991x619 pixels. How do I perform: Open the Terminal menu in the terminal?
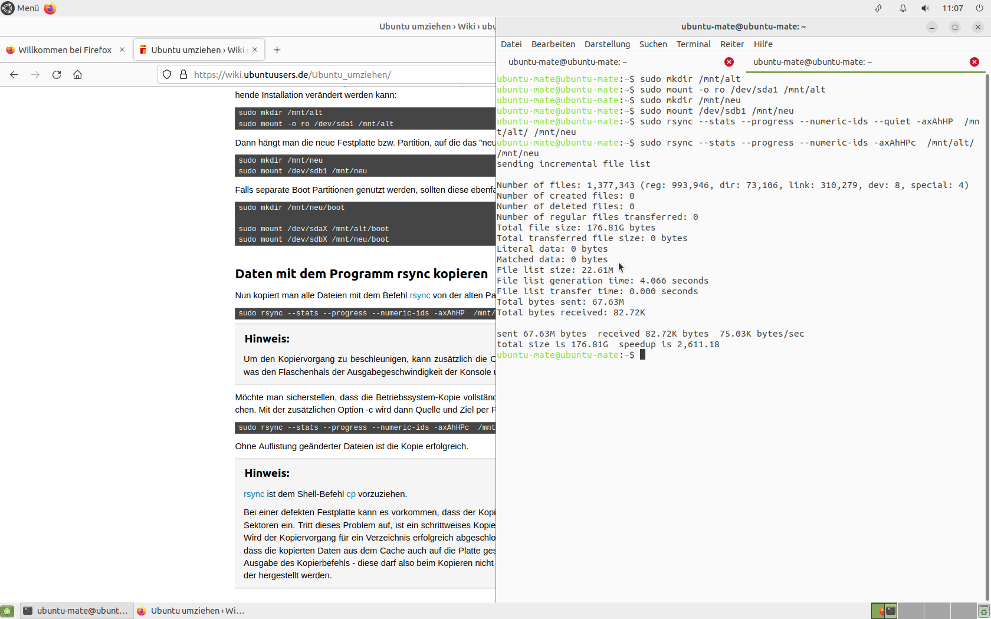[x=694, y=44]
